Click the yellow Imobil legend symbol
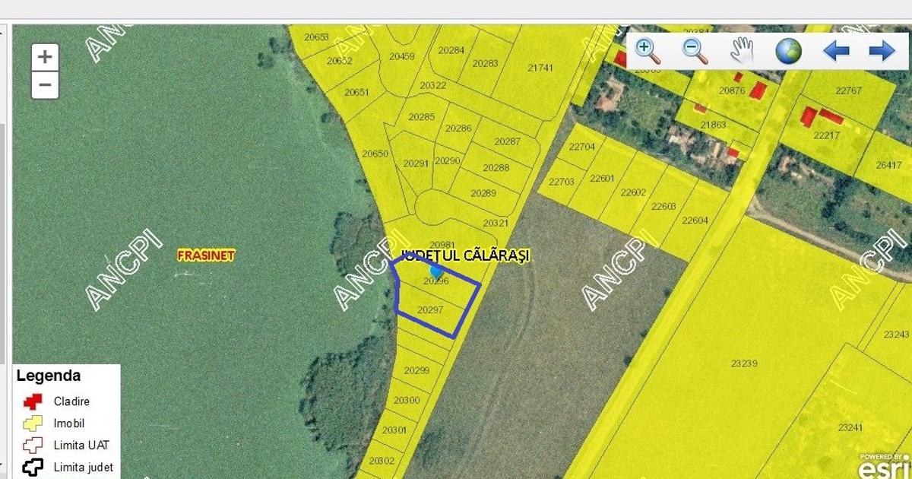The image size is (912, 479). (33, 423)
